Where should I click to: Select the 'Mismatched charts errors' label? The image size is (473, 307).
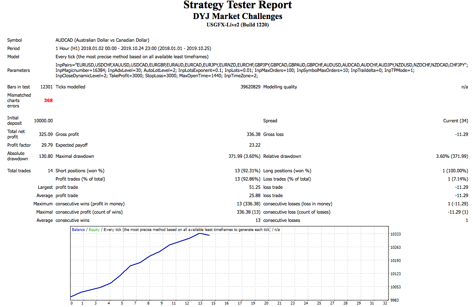(19, 100)
